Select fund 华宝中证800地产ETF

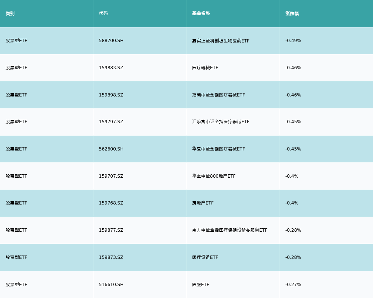tap(214, 176)
